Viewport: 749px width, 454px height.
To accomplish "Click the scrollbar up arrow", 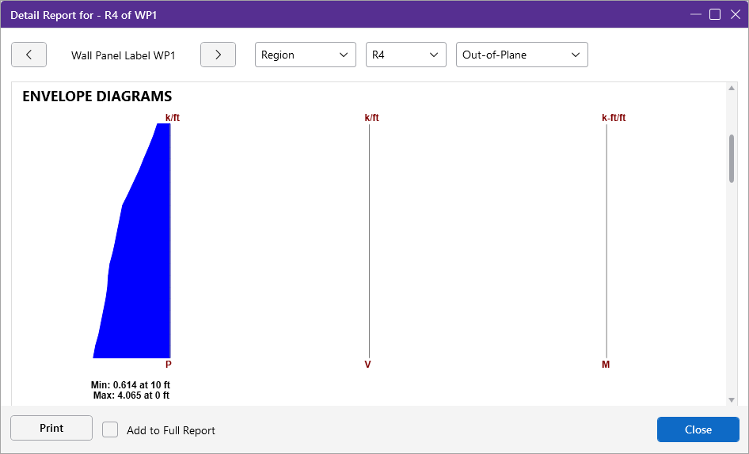I will coord(732,89).
